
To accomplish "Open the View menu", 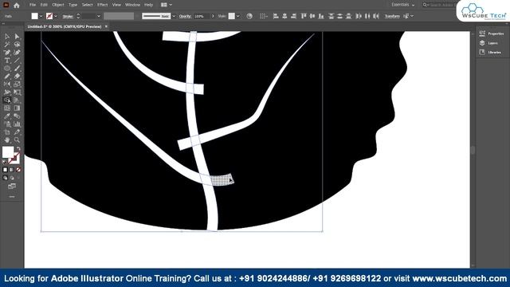I will (116, 5).
